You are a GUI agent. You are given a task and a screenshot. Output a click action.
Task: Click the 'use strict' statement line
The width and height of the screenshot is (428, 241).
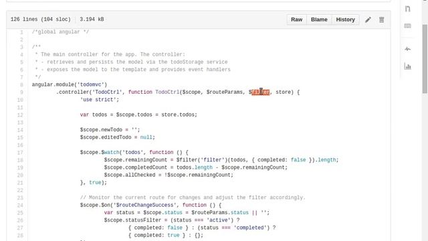click(100, 100)
